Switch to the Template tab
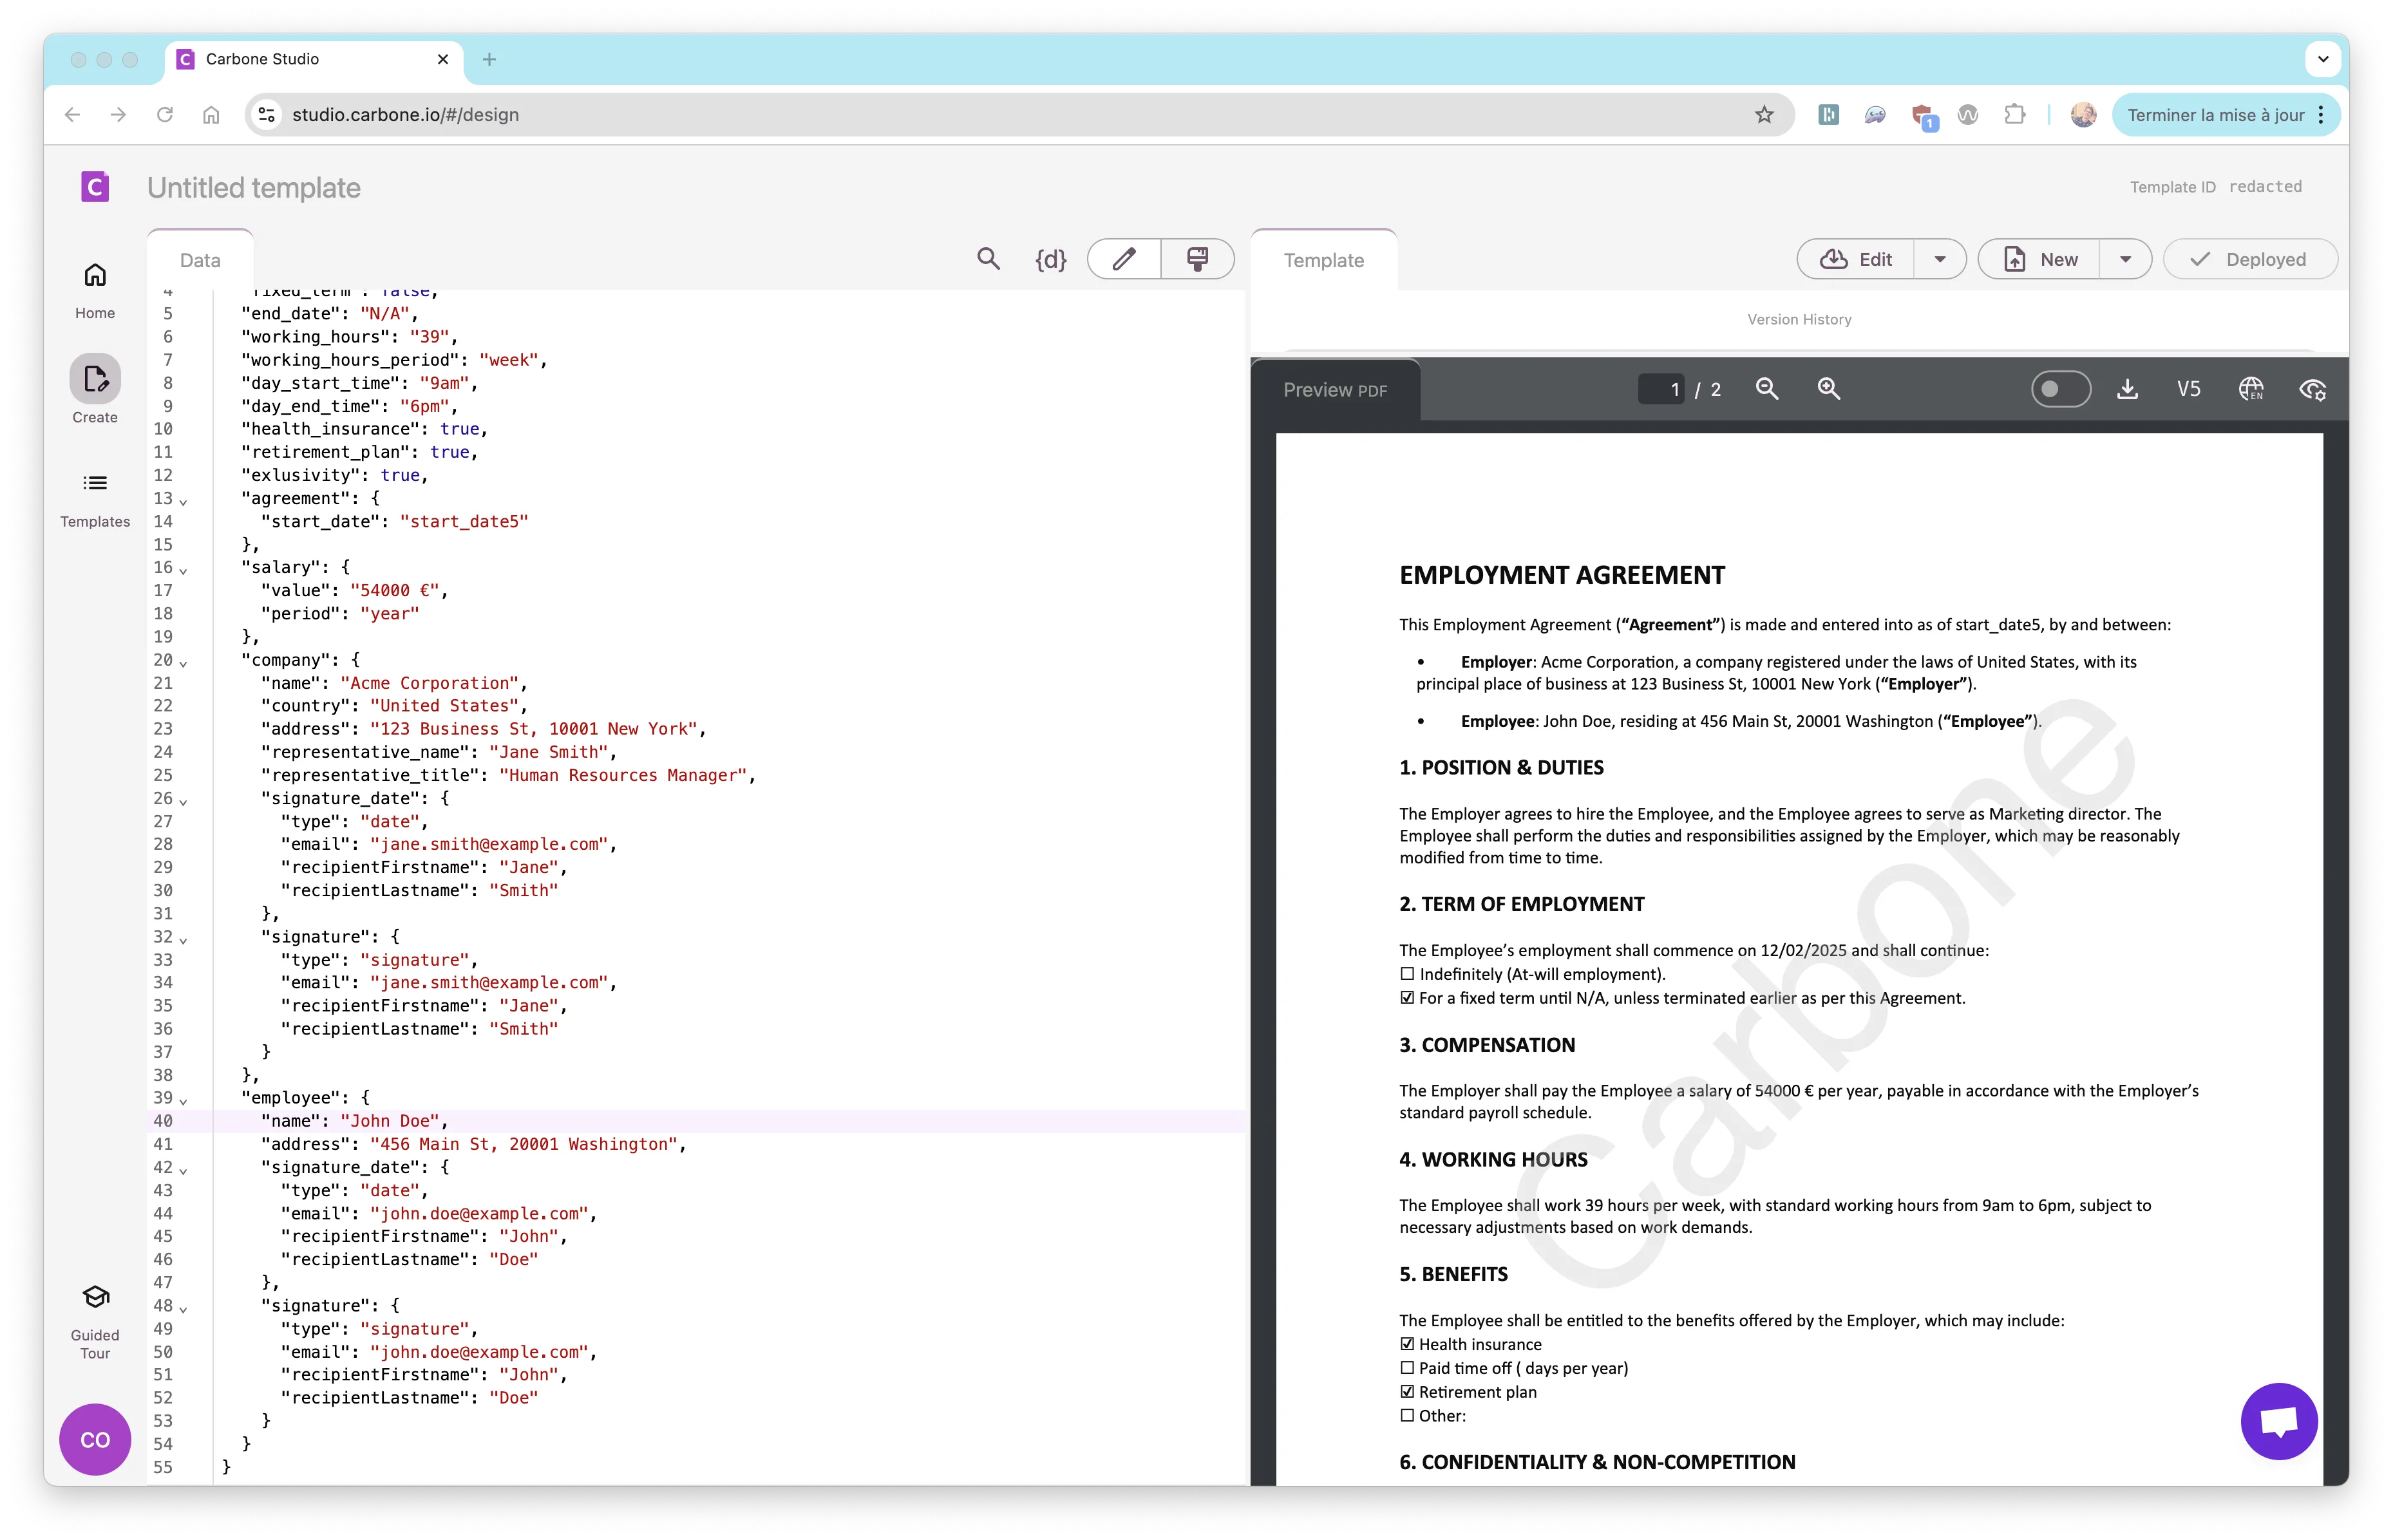2393x1540 pixels. click(x=1323, y=260)
